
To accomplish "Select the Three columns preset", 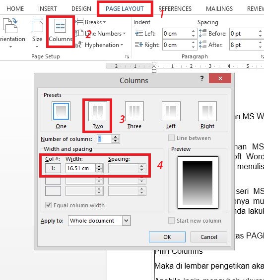I will 134,115.
